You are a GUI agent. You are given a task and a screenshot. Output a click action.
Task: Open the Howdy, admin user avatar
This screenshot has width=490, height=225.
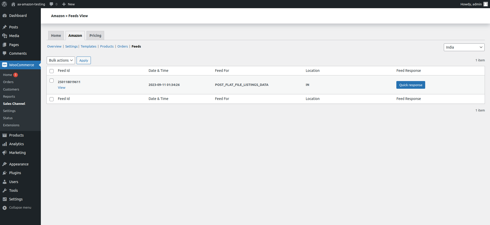click(x=485, y=4)
